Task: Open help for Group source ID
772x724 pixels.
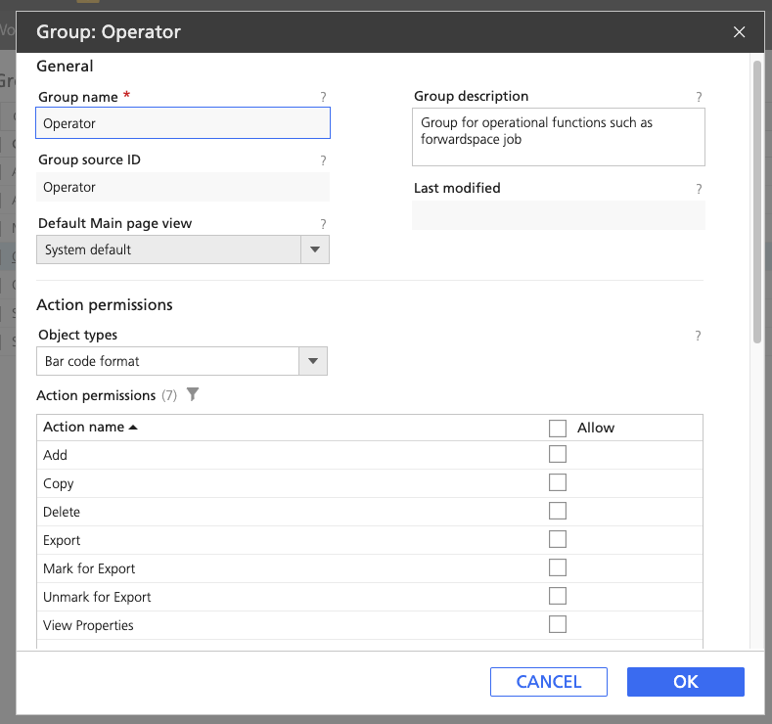Action: point(323,160)
